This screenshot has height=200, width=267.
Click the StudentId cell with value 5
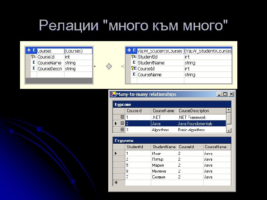(x=138, y=165)
